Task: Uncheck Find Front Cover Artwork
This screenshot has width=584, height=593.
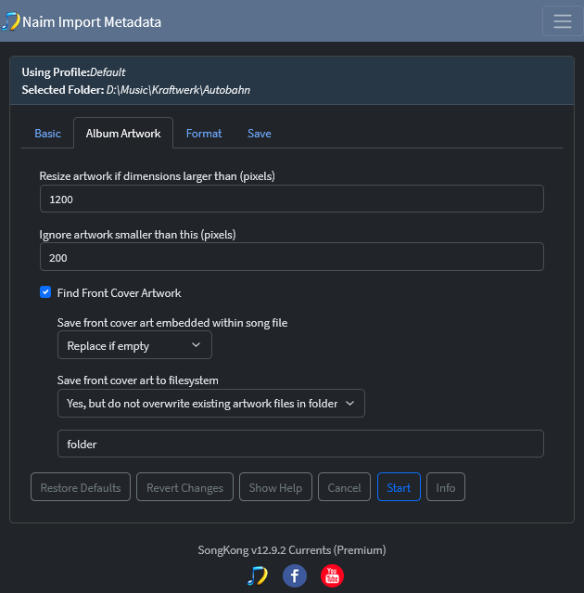Action: click(x=45, y=292)
